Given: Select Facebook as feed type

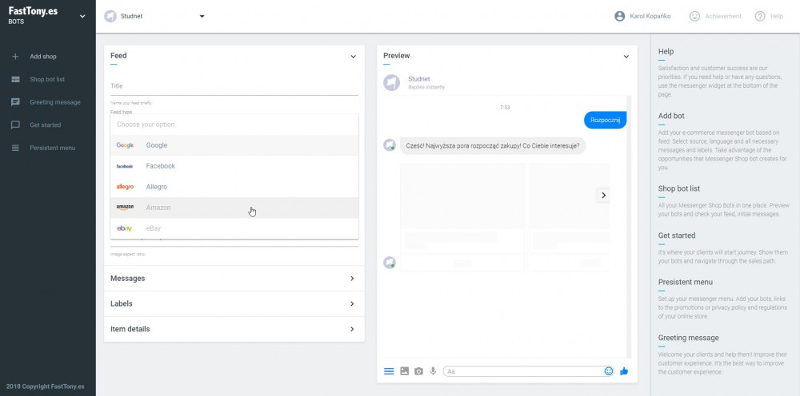Looking at the screenshot, I should tap(234, 166).
